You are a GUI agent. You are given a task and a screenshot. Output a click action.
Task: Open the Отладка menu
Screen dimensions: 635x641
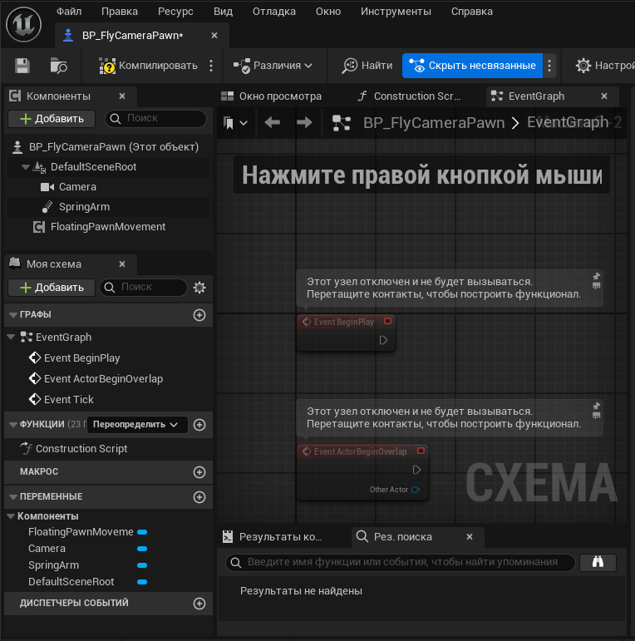click(x=273, y=12)
